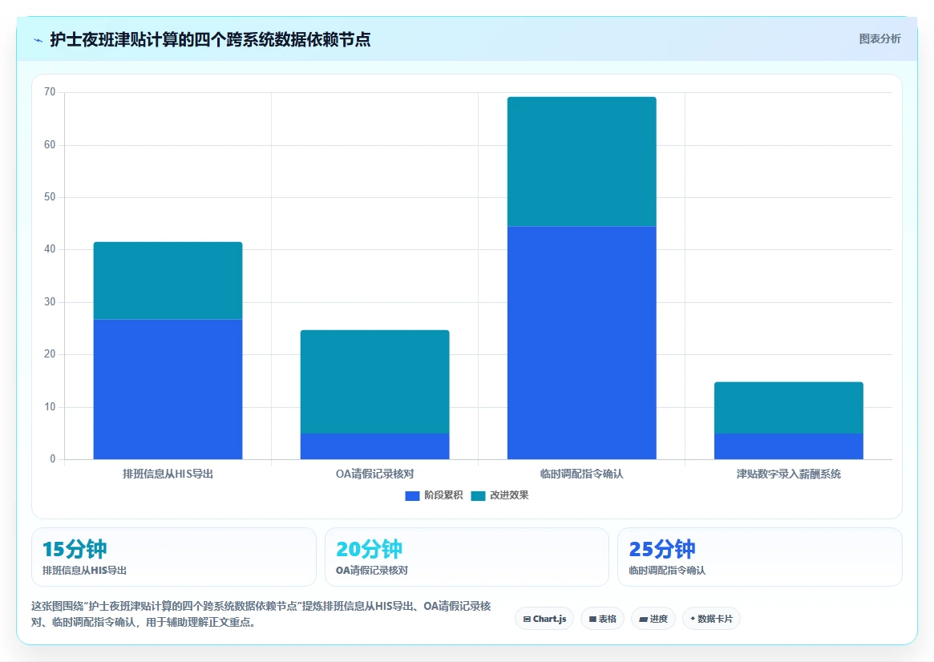Click the 排班信息从HIS导出 caption under 15分钟
This screenshot has width=934, height=662.
(x=85, y=571)
